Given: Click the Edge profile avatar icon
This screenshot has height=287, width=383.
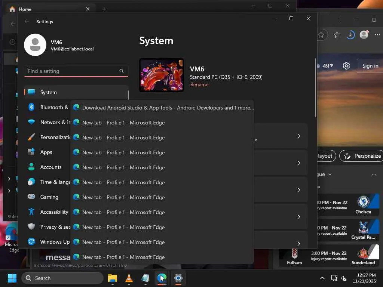Looking at the screenshot, I should pos(364,35).
